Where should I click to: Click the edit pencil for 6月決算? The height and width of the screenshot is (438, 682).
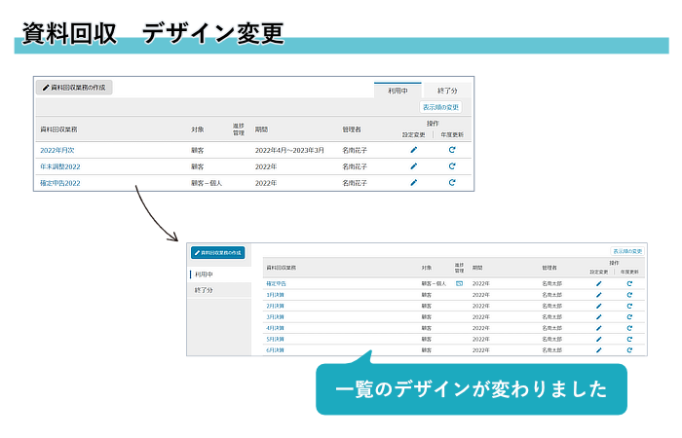coord(599,349)
